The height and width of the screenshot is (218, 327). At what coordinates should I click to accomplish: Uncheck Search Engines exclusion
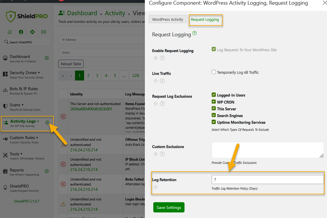[213, 115]
